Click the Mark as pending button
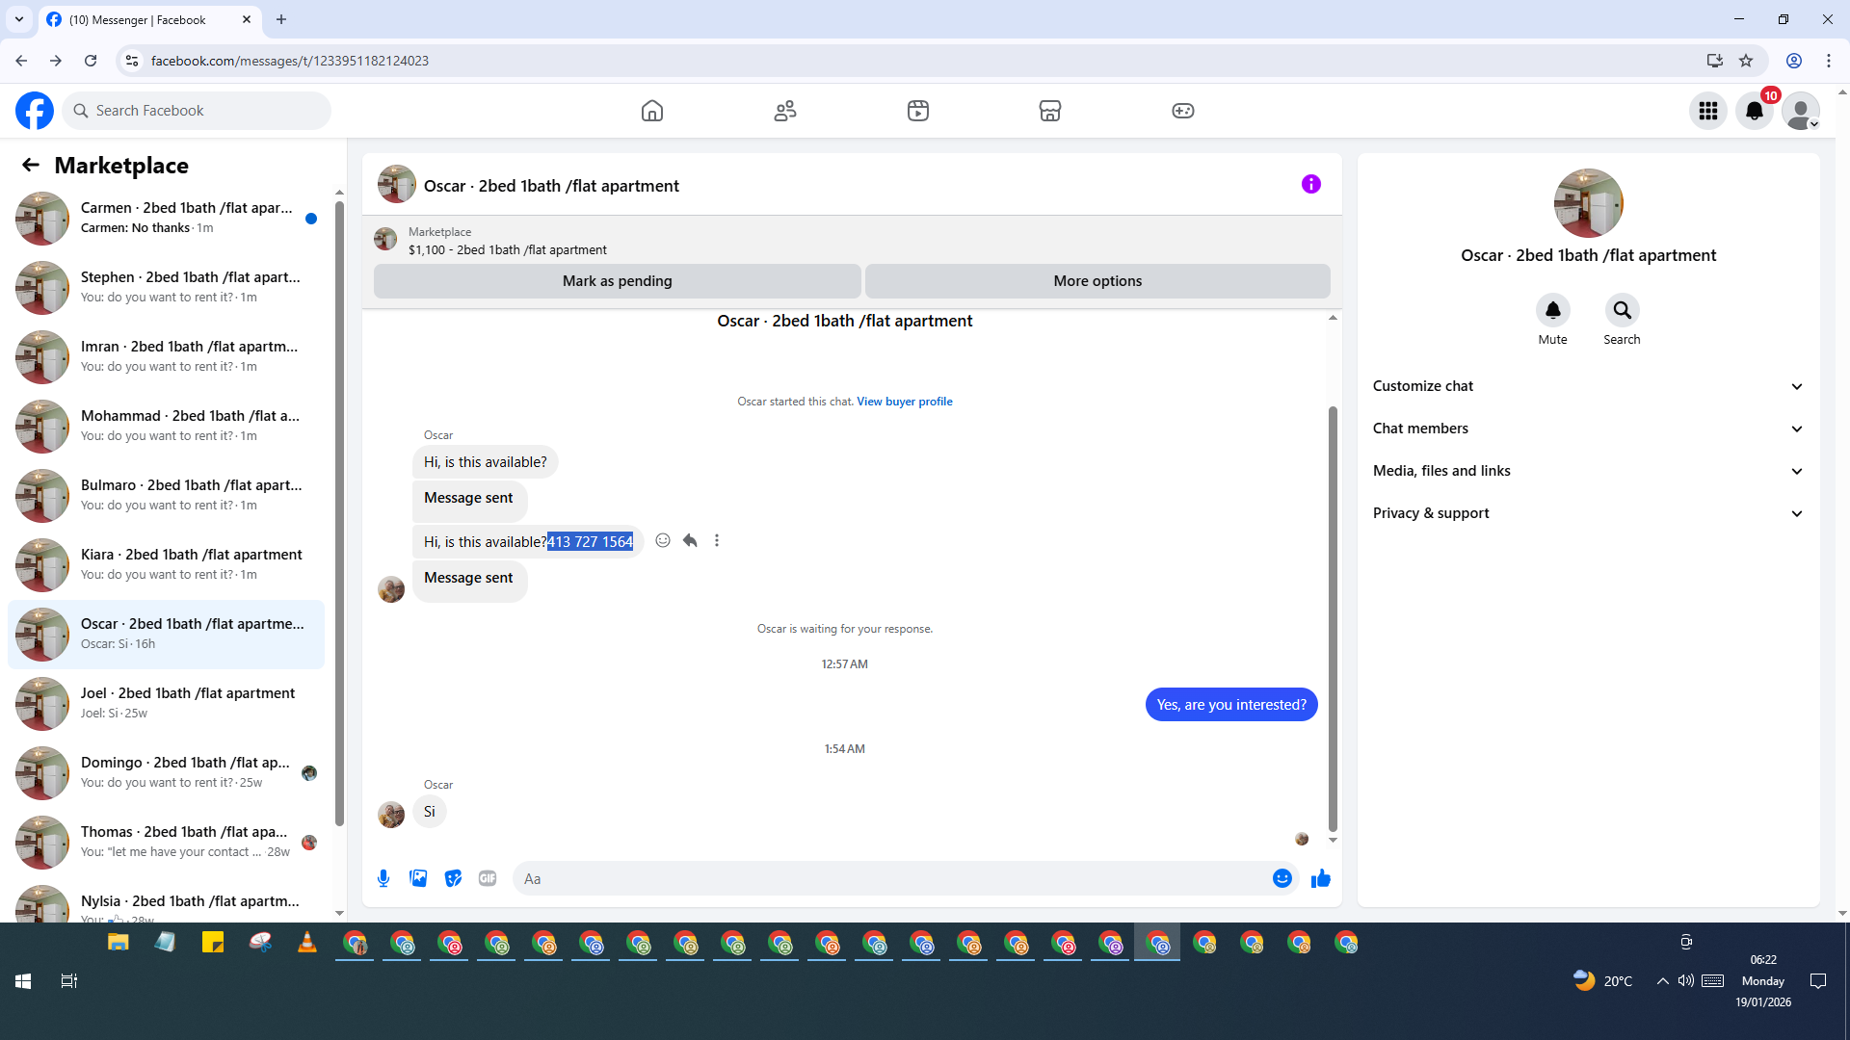1850x1040 pixels. coord(617,281)
